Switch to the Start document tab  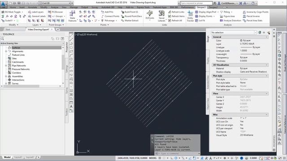[x=8, y=30]
